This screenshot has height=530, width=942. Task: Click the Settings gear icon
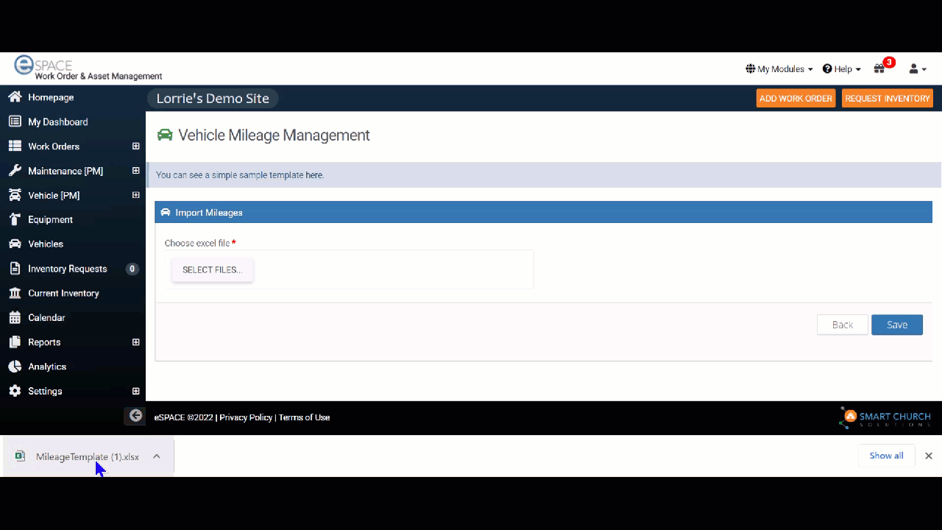(x=15, y=391)
